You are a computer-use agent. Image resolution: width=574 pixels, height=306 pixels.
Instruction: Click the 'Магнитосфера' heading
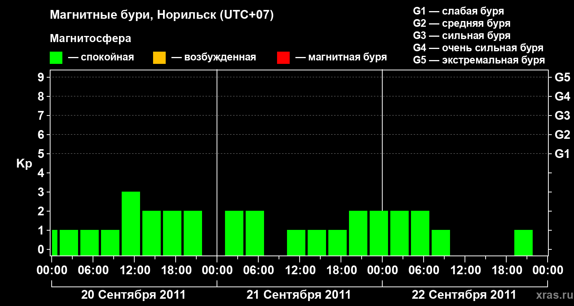point(91,39)
